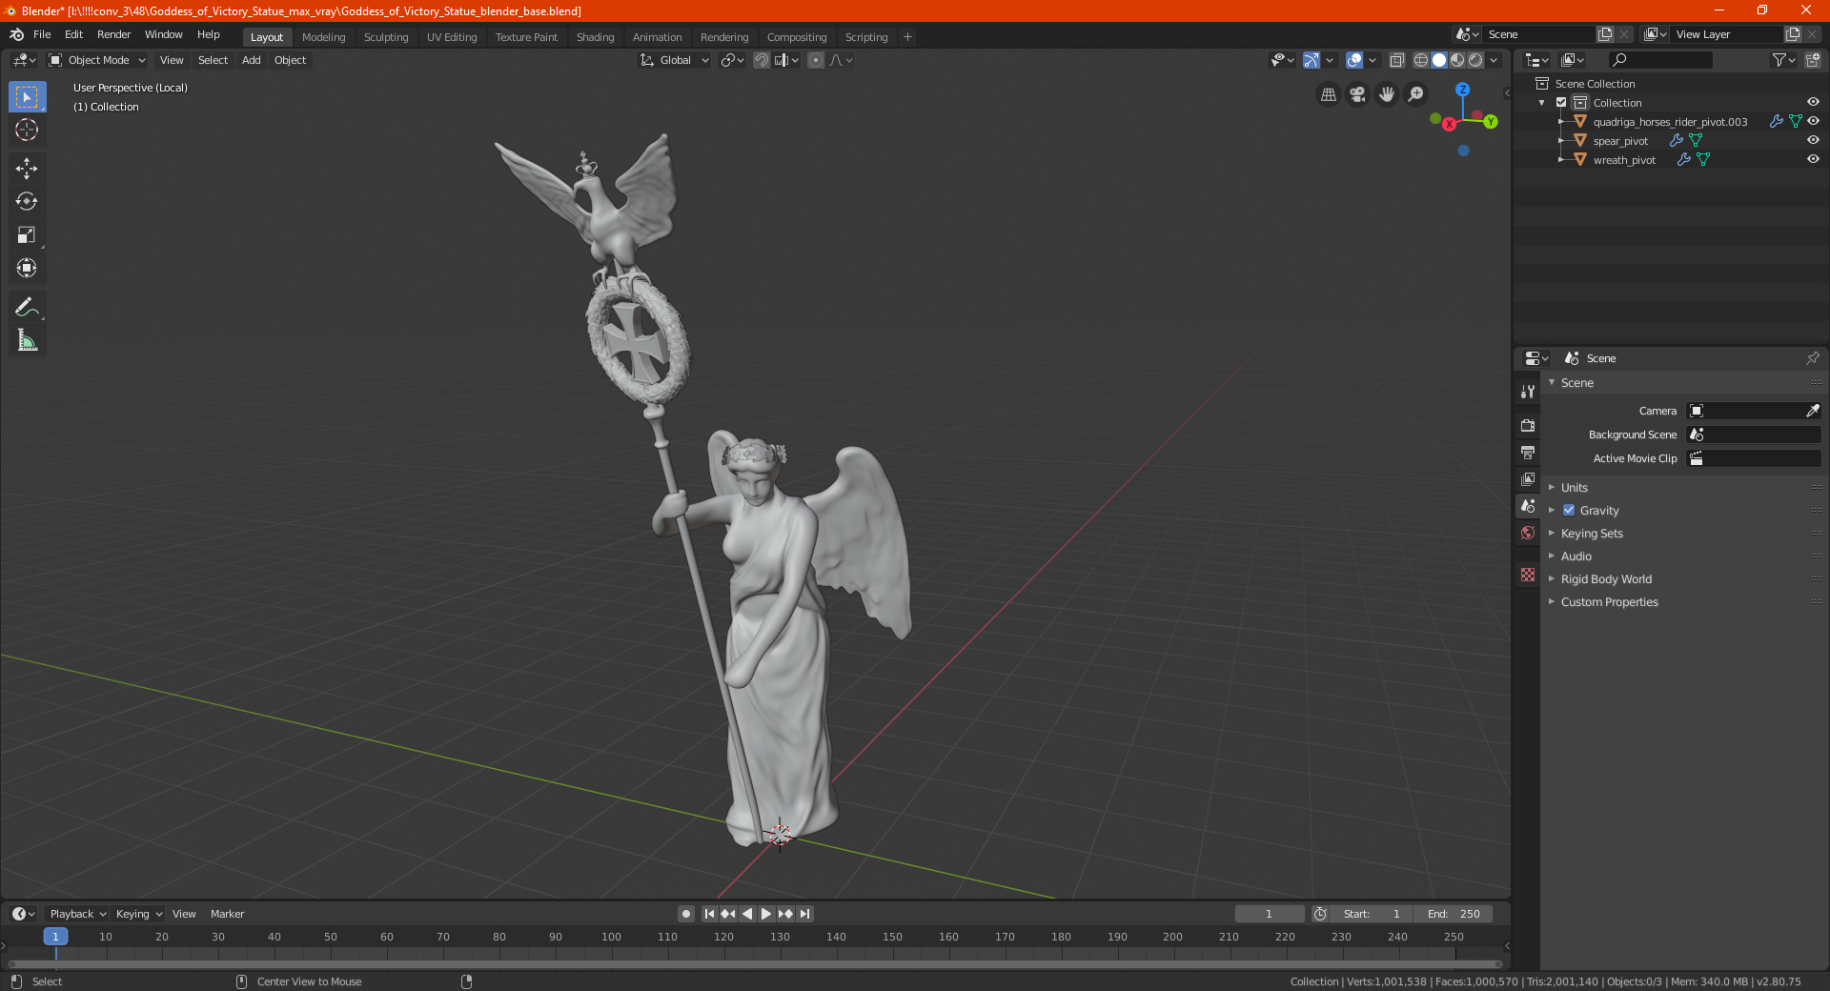Add a new scene with copy icon

point(1606,34)
